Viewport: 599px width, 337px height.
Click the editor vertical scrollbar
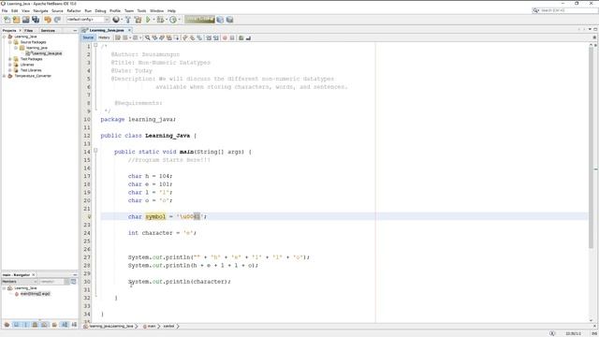click(591, 148)
